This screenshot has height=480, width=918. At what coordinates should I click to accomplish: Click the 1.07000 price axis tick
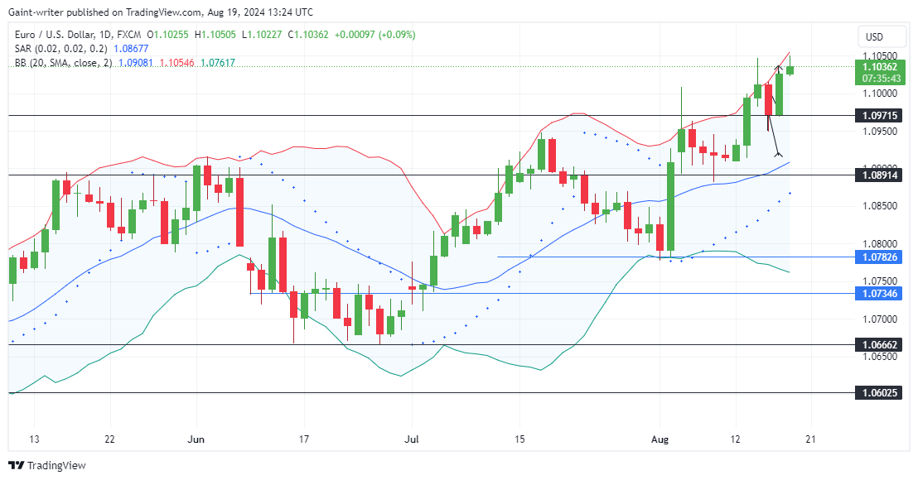880,319
